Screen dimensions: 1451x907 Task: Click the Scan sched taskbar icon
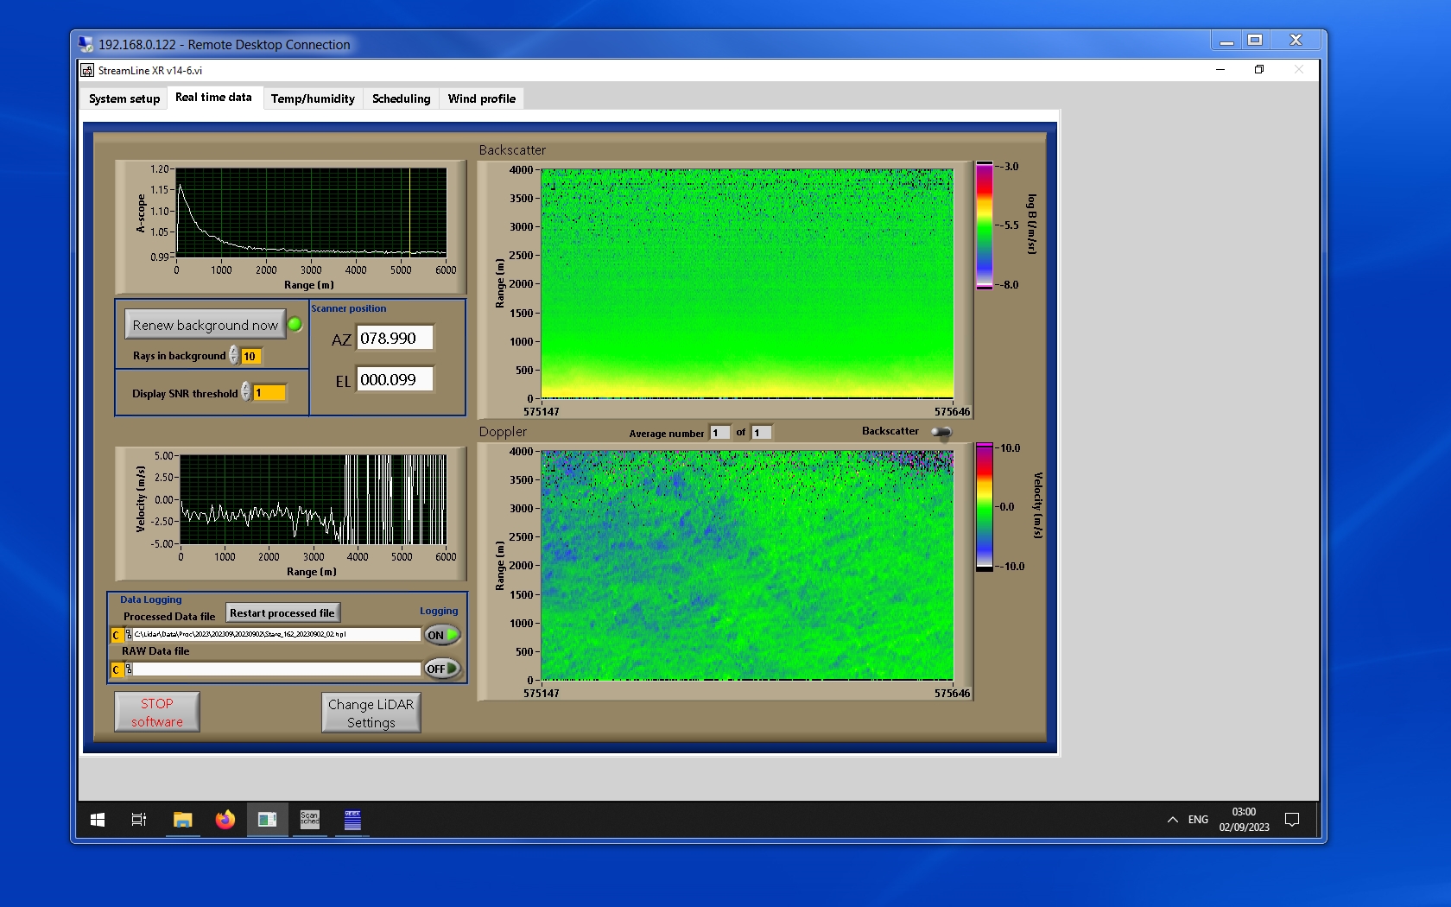click(x=309, y=820)
